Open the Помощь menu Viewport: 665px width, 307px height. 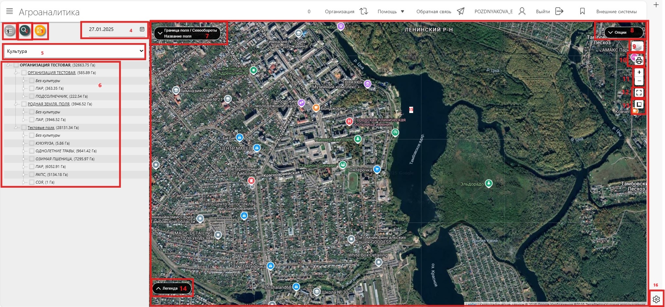point(391,11)
